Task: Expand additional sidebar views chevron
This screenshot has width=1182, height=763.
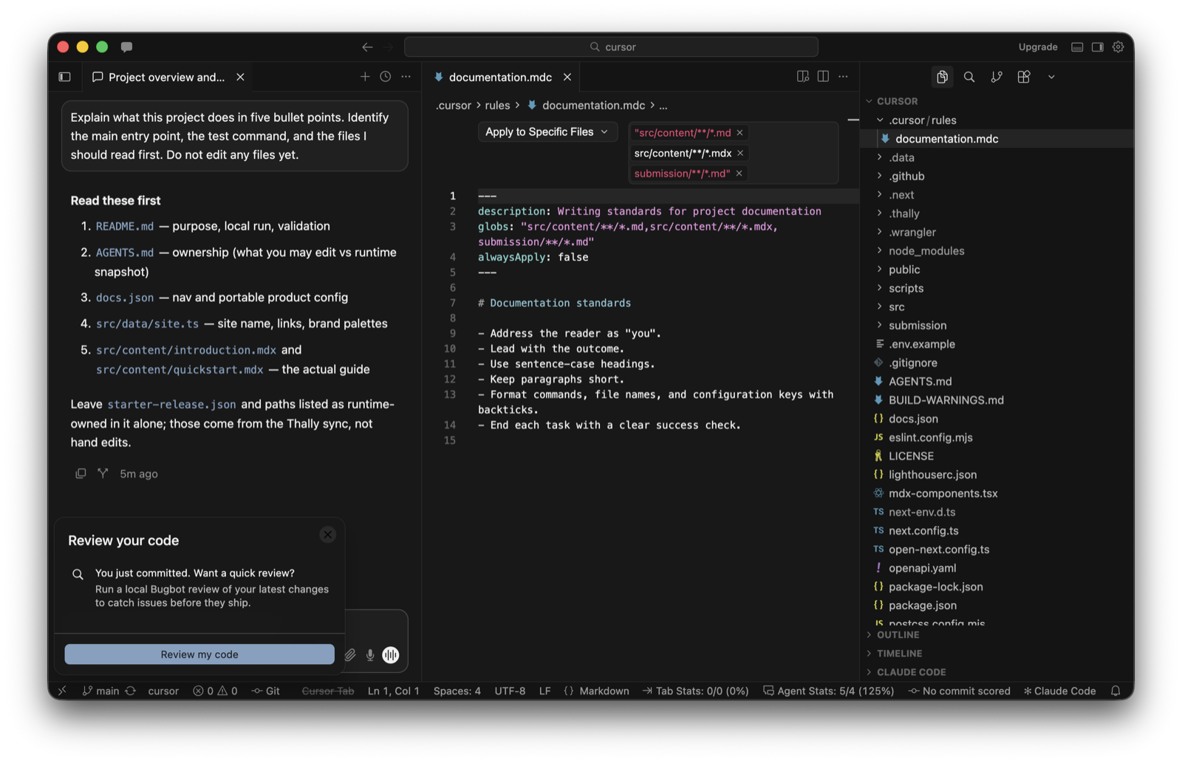Action: tap(1051, 77)
